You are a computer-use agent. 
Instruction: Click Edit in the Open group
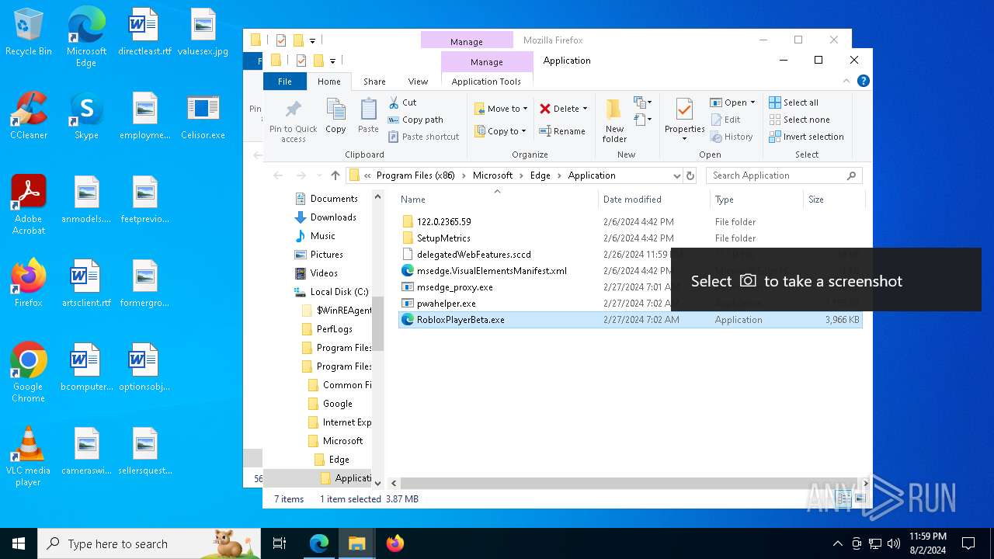(725, 120)
